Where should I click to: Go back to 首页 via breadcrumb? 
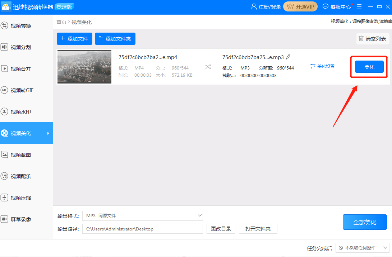(x=61, y=22)
